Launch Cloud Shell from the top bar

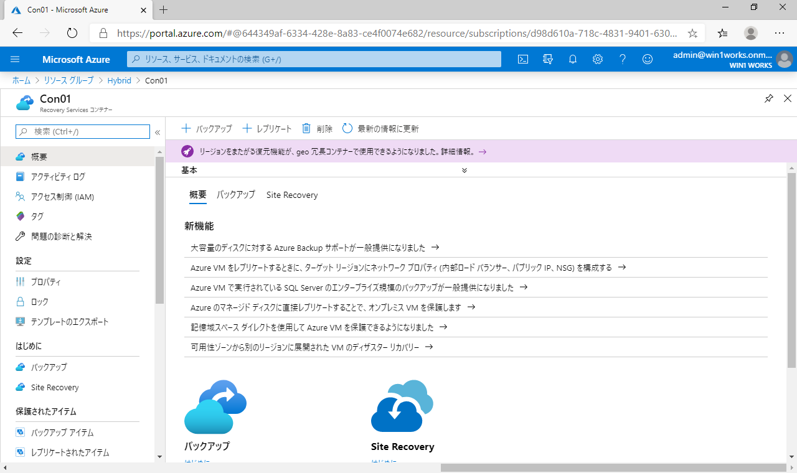click(524, 59)
